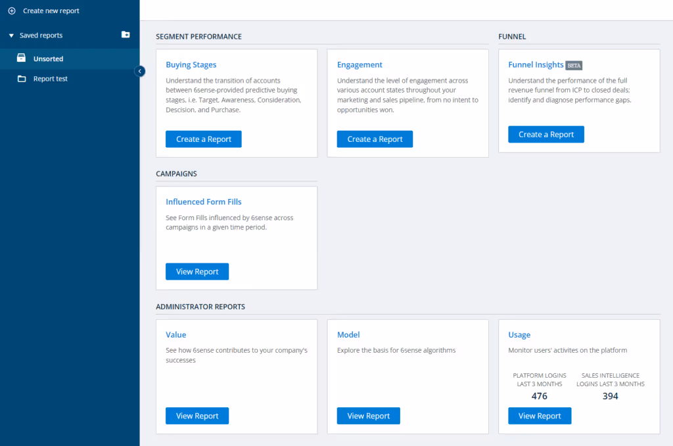673x446 pixels.
Task: Click the plus icon beside Create new report
Action: tap(12, 11)
